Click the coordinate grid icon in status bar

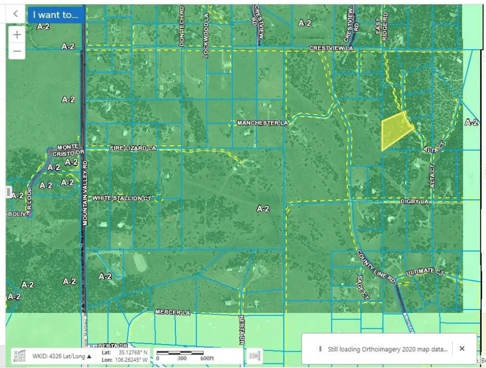pos(19,356)
